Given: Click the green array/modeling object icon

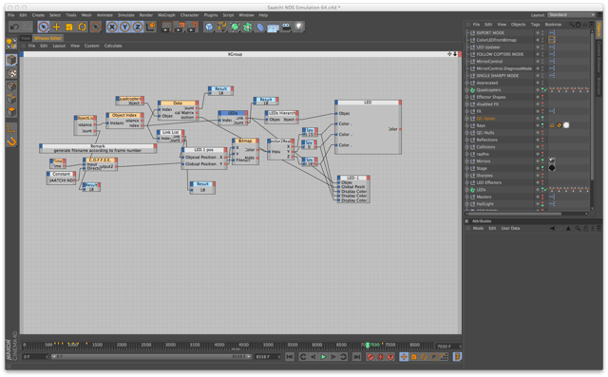Looking at the screenshot, I should 248,27.
